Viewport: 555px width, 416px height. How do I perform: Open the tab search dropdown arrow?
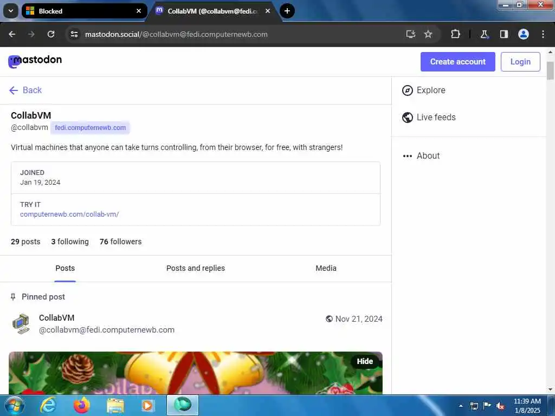[x=11, y=11]
